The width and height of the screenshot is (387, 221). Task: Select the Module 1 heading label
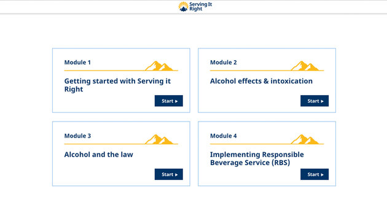point(77,63)
